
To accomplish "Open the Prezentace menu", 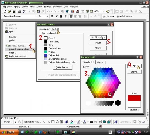I will tap(57, 7).
